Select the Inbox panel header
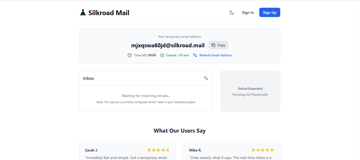This screenshot has width=360, height=160. coord(88,78)
